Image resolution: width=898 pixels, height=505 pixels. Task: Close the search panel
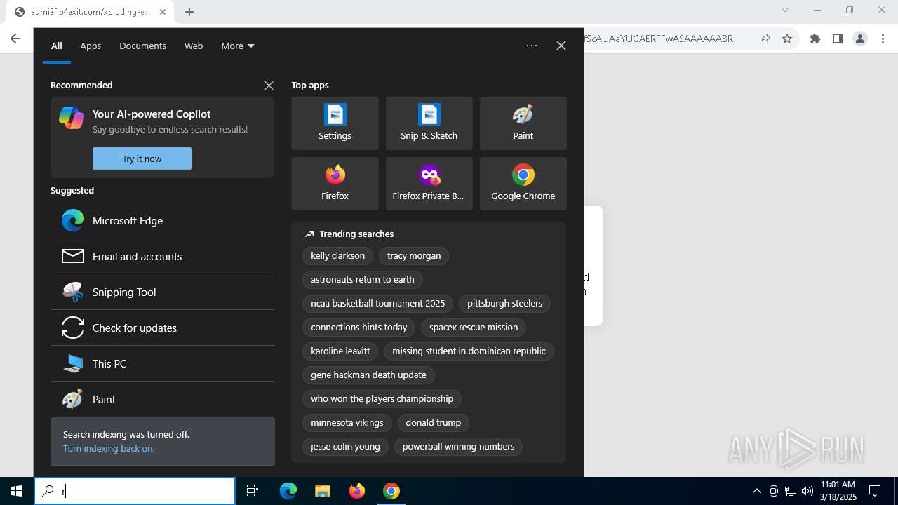561,46
